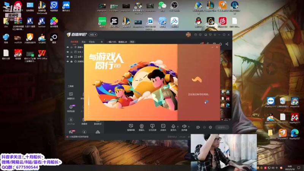Open the Control Panel desktop icon
Screen dimensions: 304x171
click(x=30, y=6)
